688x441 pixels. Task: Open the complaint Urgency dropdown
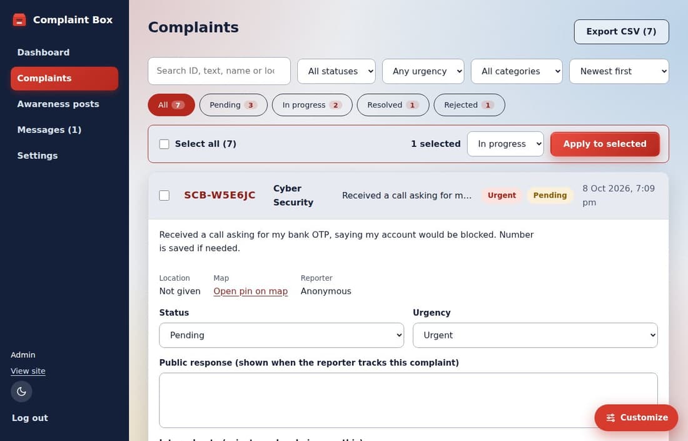tap(535, 335)
